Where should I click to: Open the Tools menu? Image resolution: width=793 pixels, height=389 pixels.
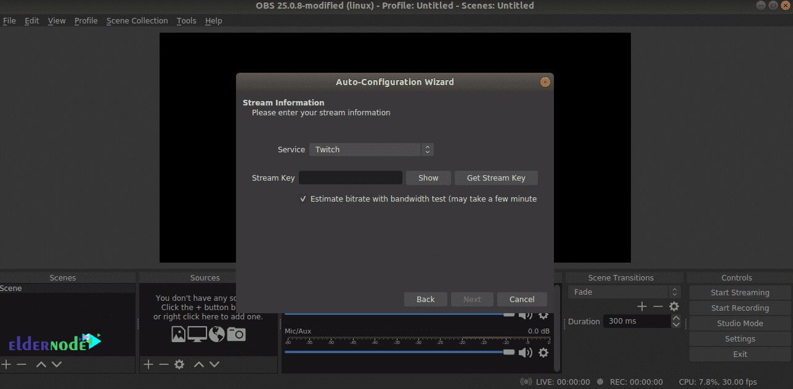(x=186, y=20)
